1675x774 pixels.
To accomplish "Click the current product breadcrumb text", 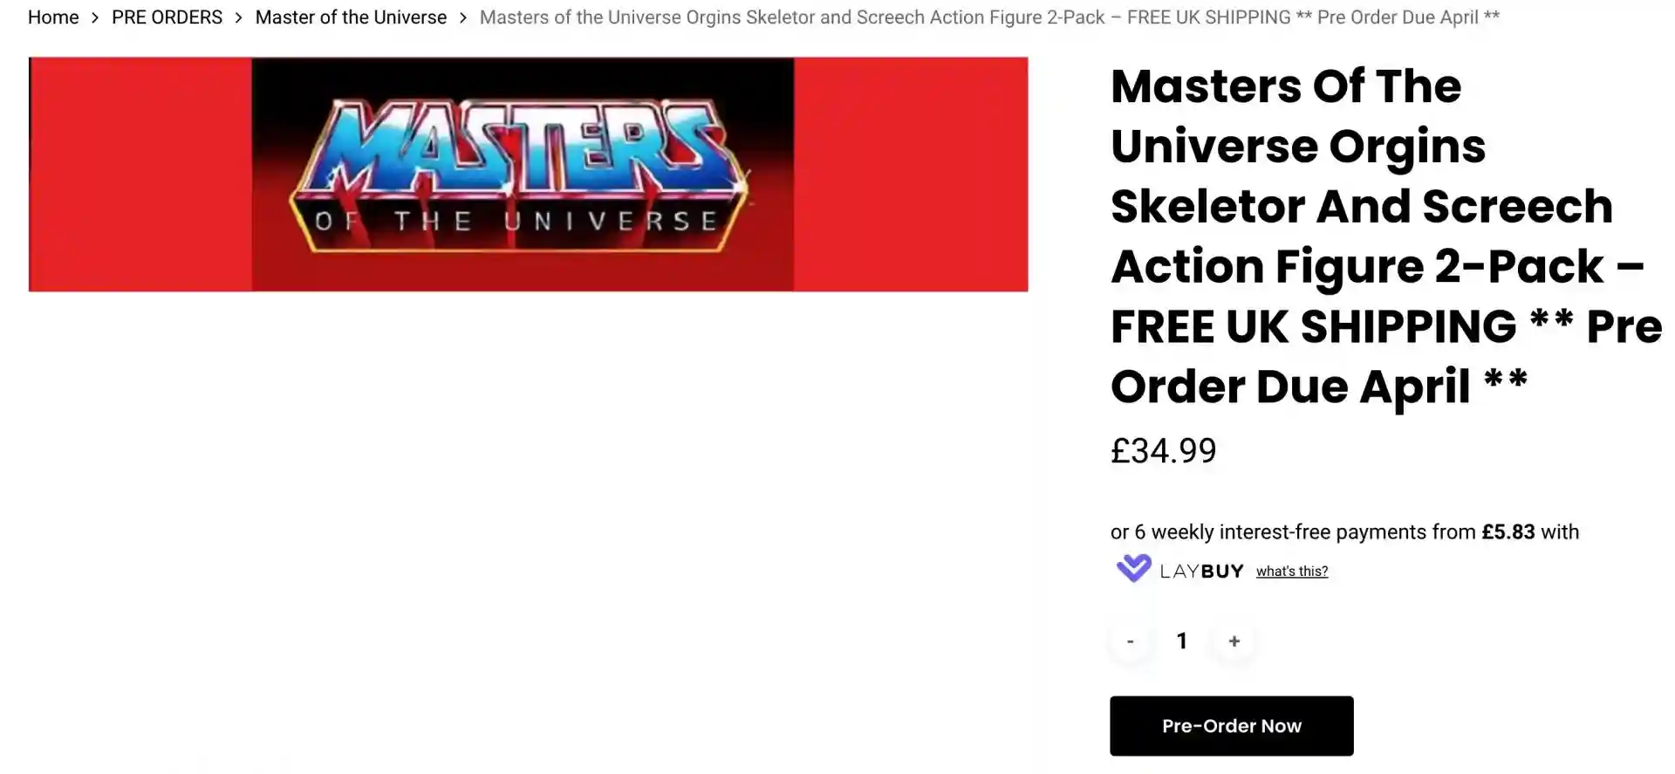I will pyautogui.click(x=989, y=17).
